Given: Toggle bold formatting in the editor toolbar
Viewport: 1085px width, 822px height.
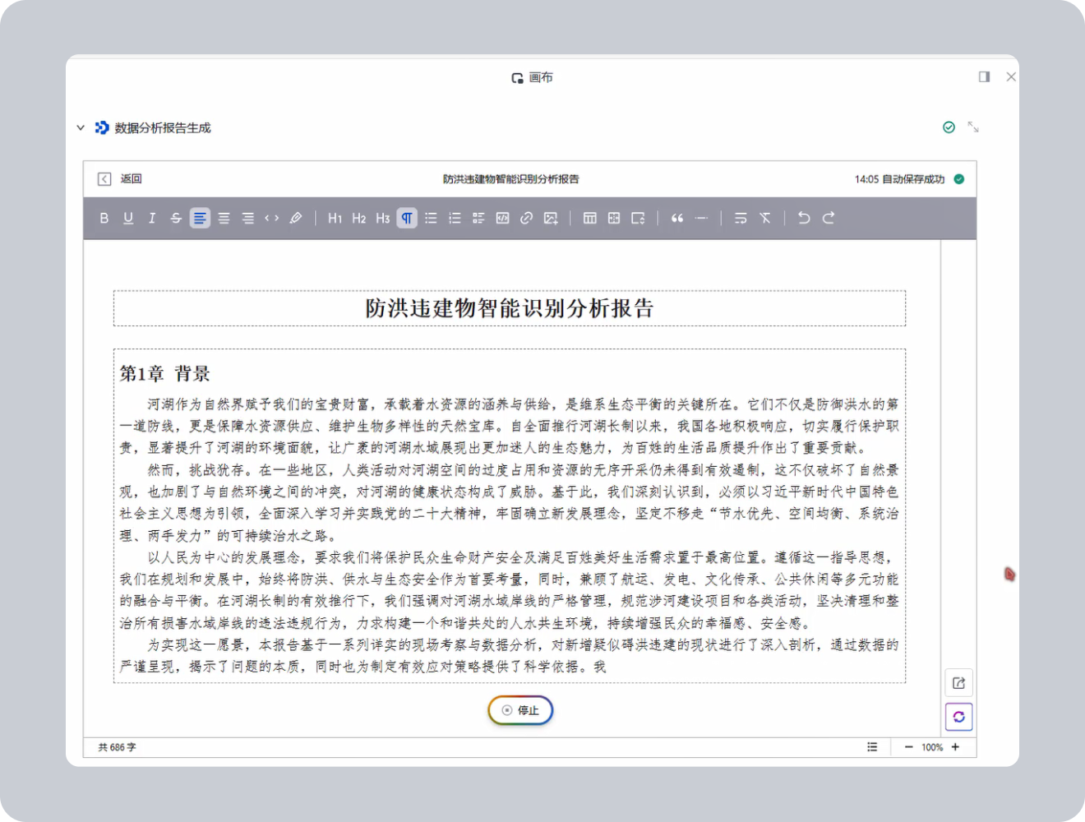Looking at the screenshot, I should 104,218.
